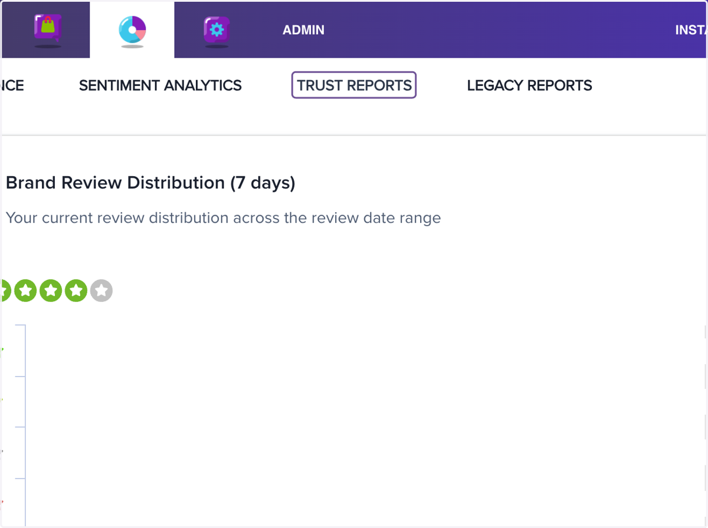Go to Legacy Reports tab
Viewport: 708px width, 528px height.
point(530,85)
